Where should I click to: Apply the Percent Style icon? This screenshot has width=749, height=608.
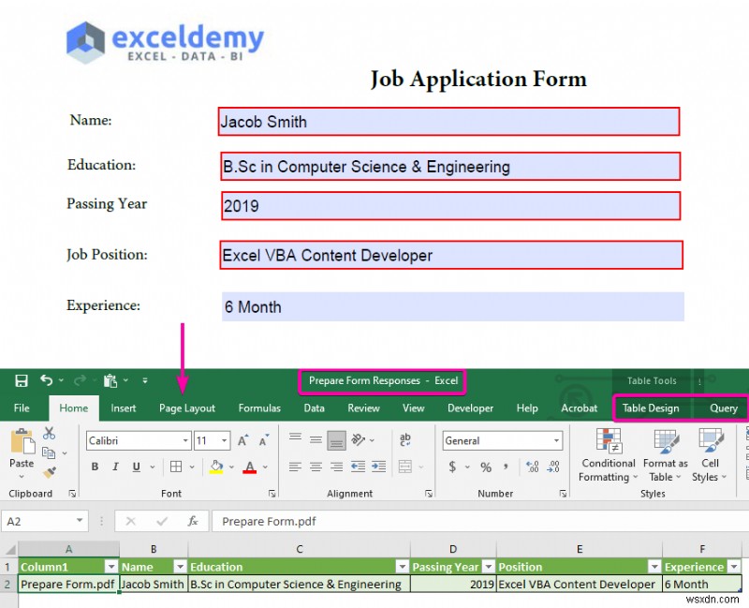(x=485, y=466)
